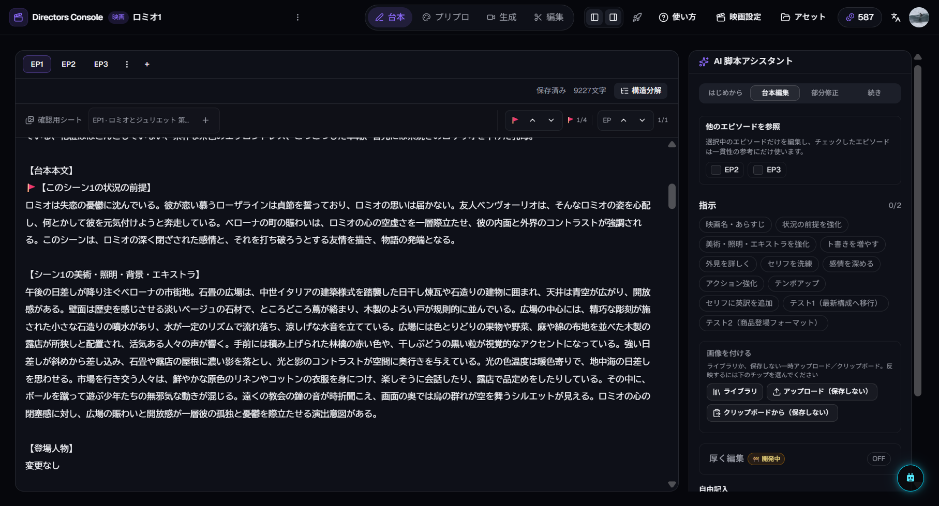Click the rocket launch icon
The height and width of the screenshot is (506, 939).
click(x=637, y=17)
